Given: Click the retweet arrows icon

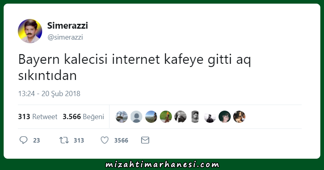Looking at the screenshot, I should (64, 141).
